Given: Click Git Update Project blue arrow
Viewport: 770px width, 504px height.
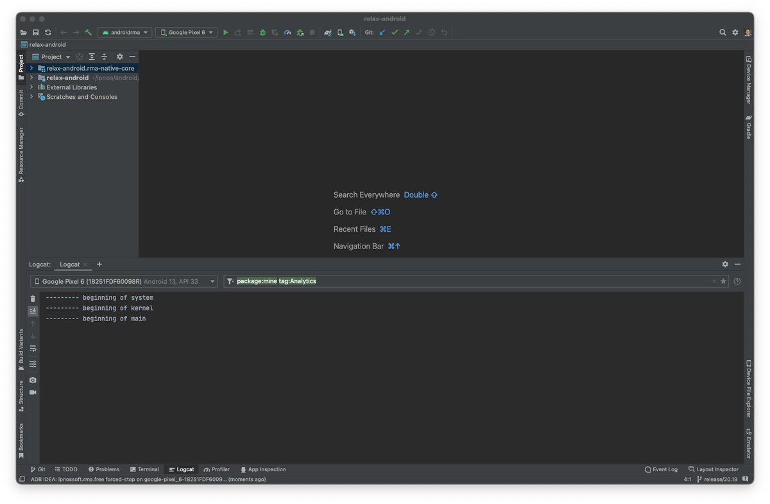Looking at the screenshot, I should coord(382,32).
